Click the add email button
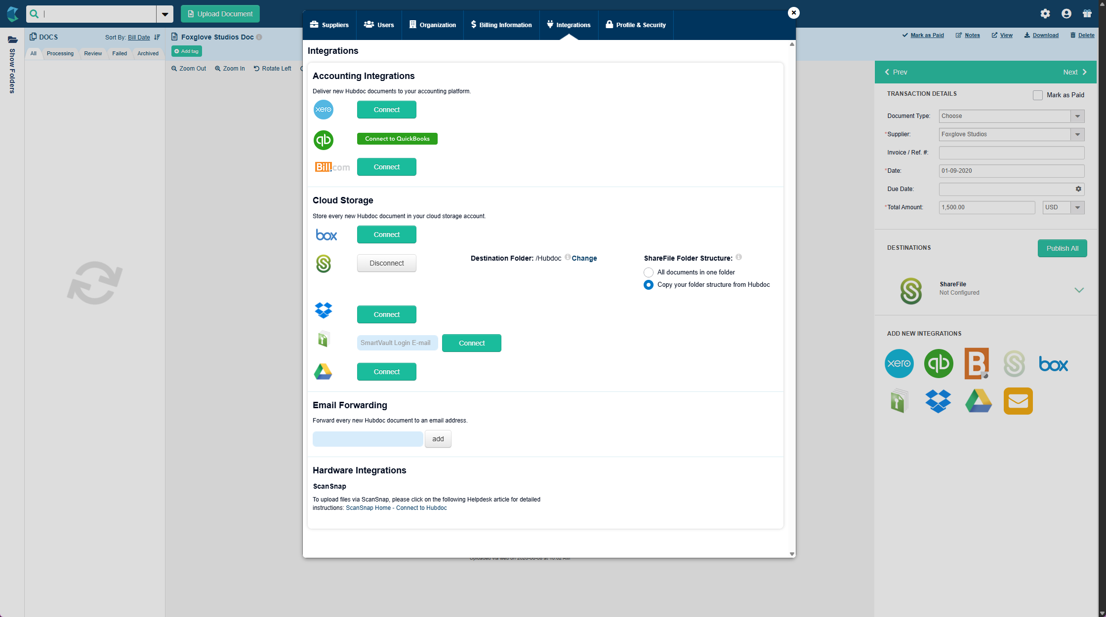The image size is (1106, 617). [x=438, y=439]
